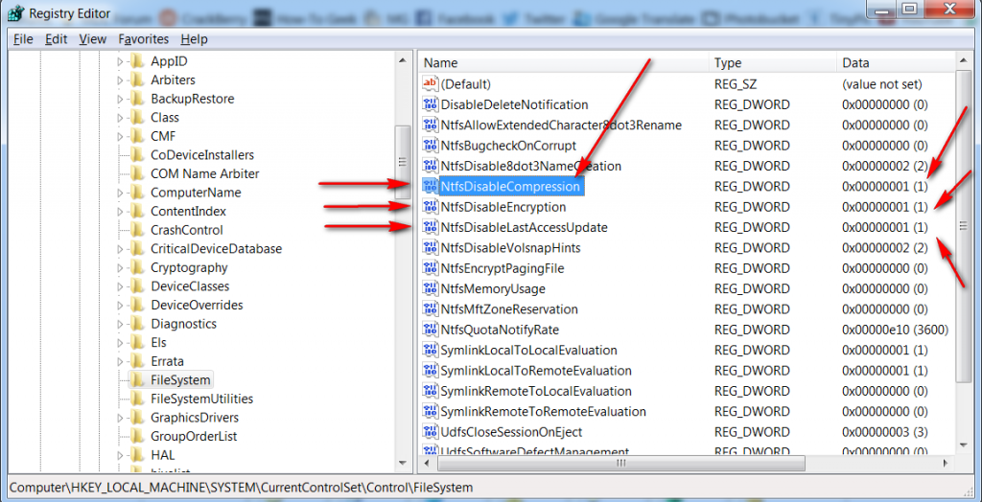Screen dimensions: 982x502
Task: Sort by the Type column header
Action: (773, 63)
